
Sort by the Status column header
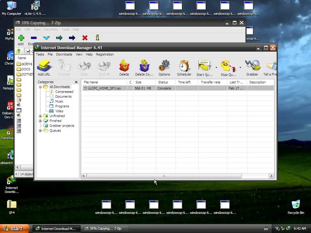pos(166,82)
